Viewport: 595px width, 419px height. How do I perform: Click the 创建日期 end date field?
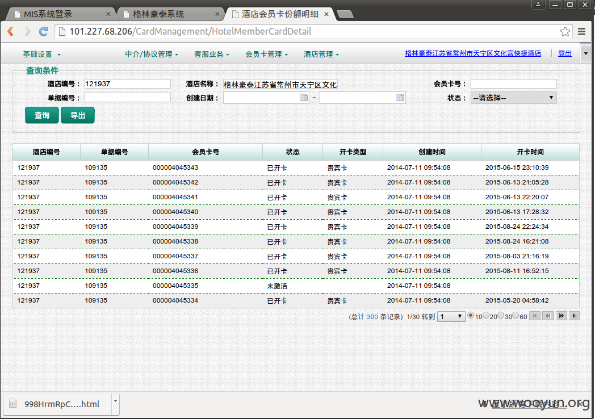362,98
